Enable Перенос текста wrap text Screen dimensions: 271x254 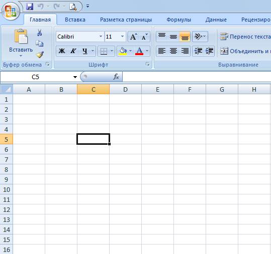point(245,37)
